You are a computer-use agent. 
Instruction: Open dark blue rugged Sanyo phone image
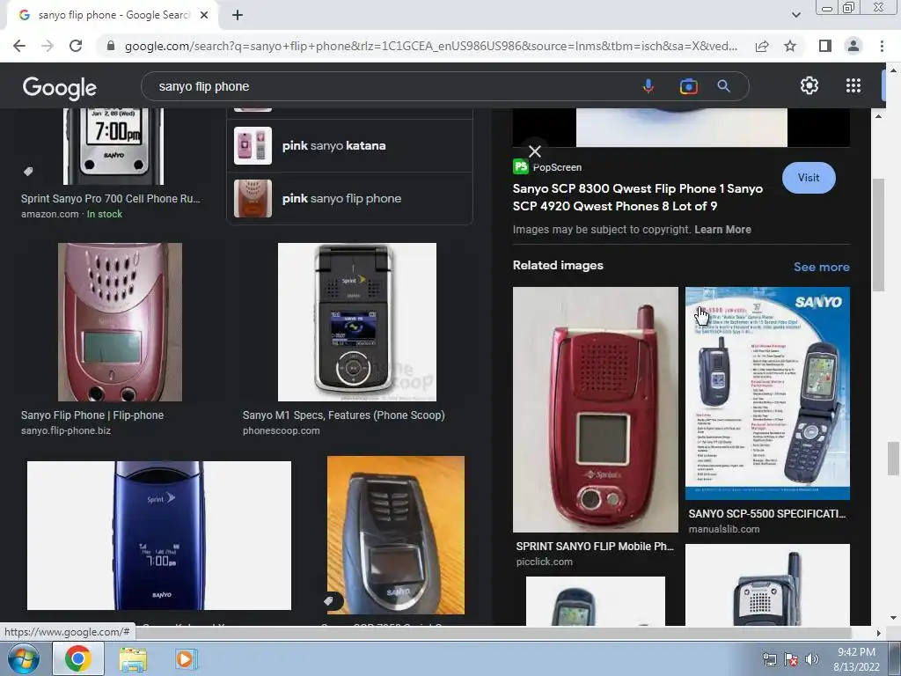tap(396, 535)
